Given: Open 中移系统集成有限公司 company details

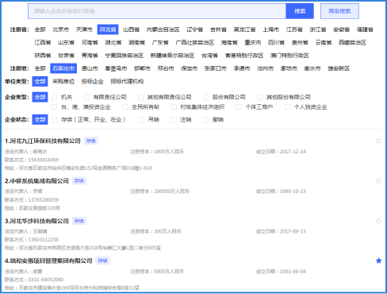Looking at the screenshot, I should click(36, 181).
